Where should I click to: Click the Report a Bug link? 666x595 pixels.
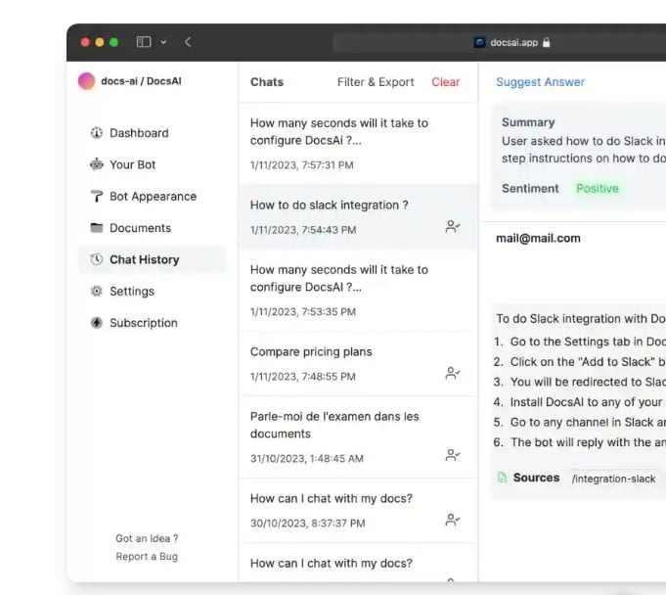click(147, 556)
